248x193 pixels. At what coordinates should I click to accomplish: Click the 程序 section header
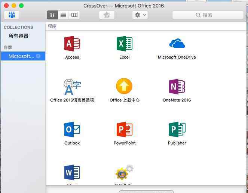click(52, 26)
